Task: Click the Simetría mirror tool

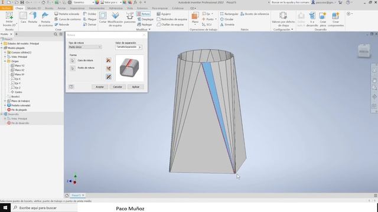Action: click(x=227, y=25)
